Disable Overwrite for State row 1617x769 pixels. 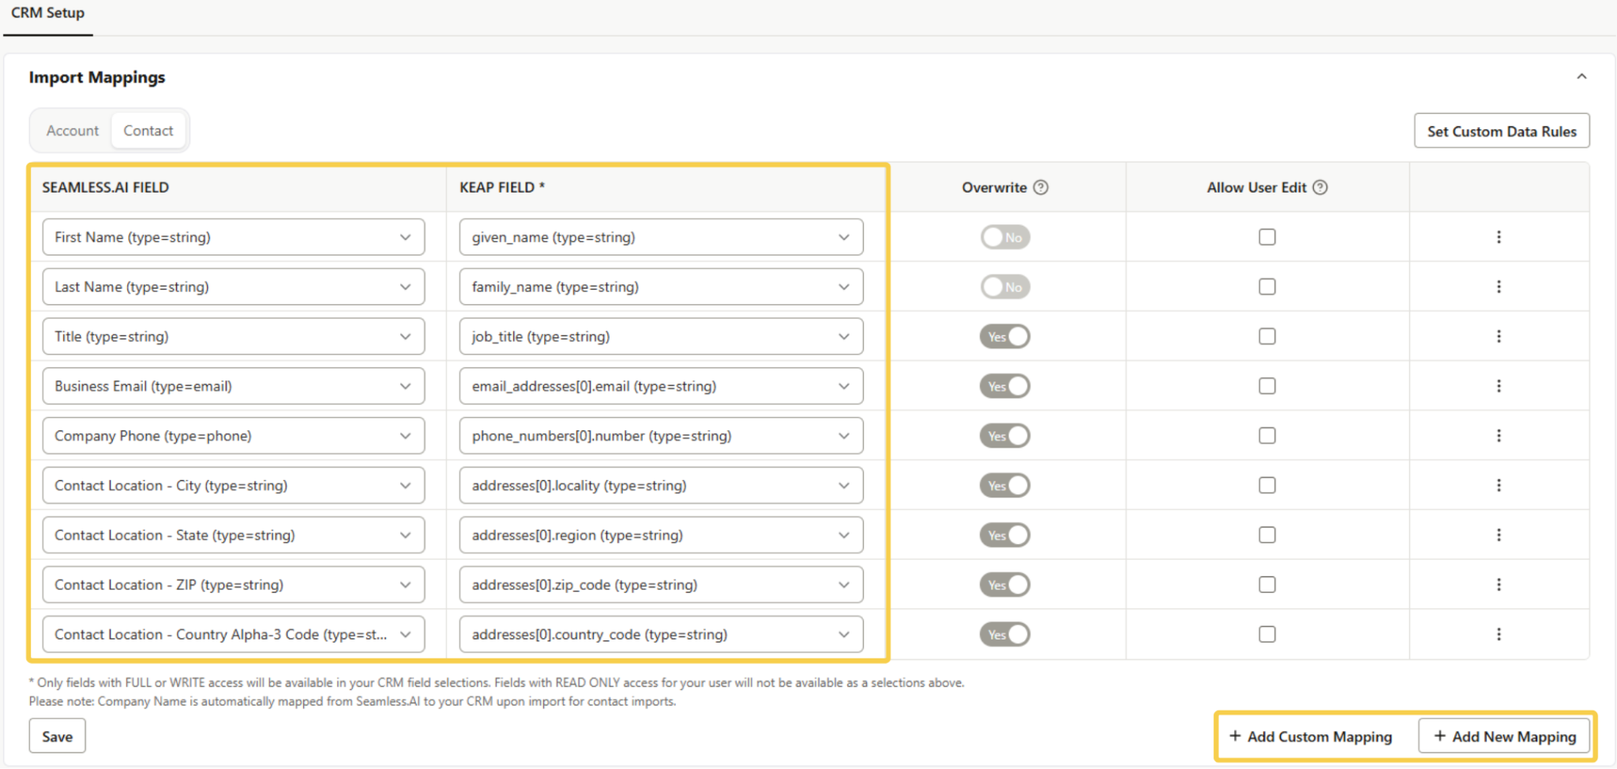pyautogui.click(x=1005, y=535)
